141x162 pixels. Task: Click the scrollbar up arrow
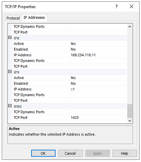(x=130, y=27)
